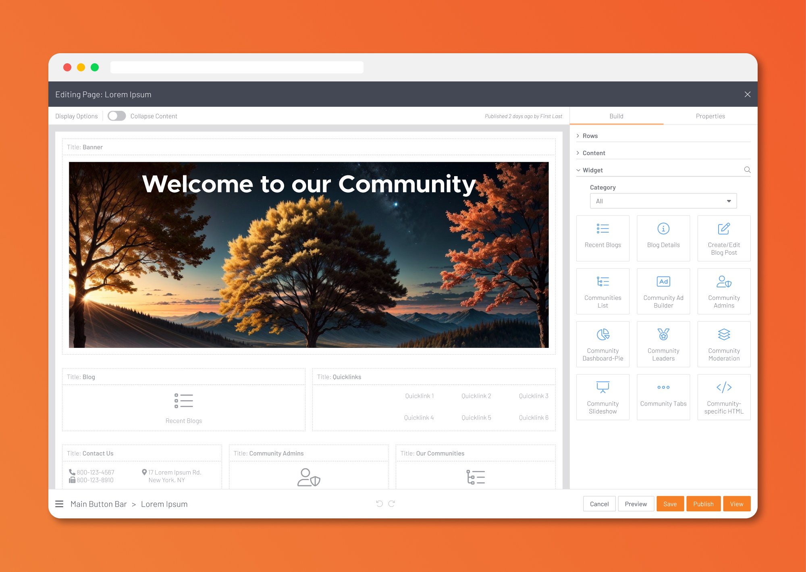The image size is (806, 572).
Task: Expand the Content section
Action: point(593,153)
